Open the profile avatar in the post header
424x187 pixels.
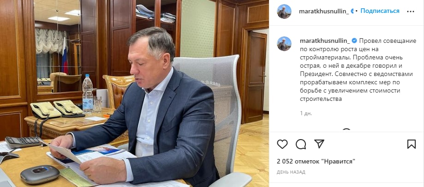tap(284, 12)
